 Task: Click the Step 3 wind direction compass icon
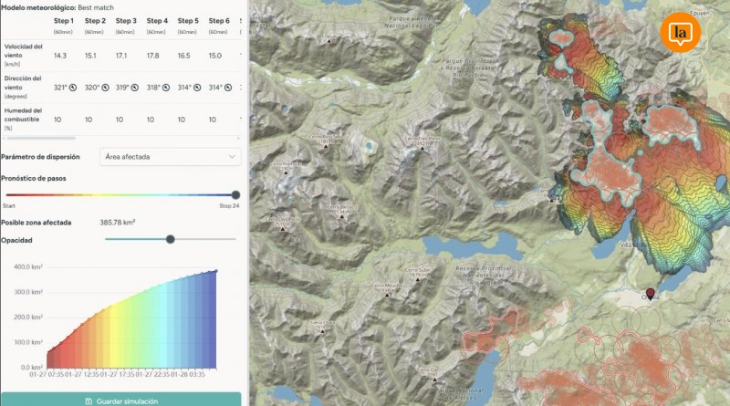click(x=135, y=88)
